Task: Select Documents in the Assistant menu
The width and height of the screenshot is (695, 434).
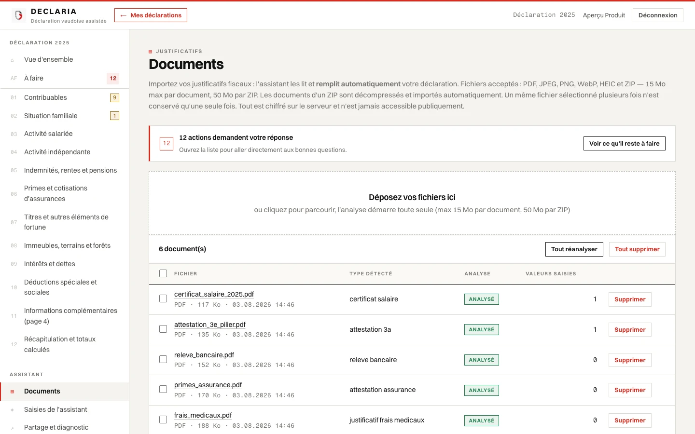Action: [x=64, y=391]
